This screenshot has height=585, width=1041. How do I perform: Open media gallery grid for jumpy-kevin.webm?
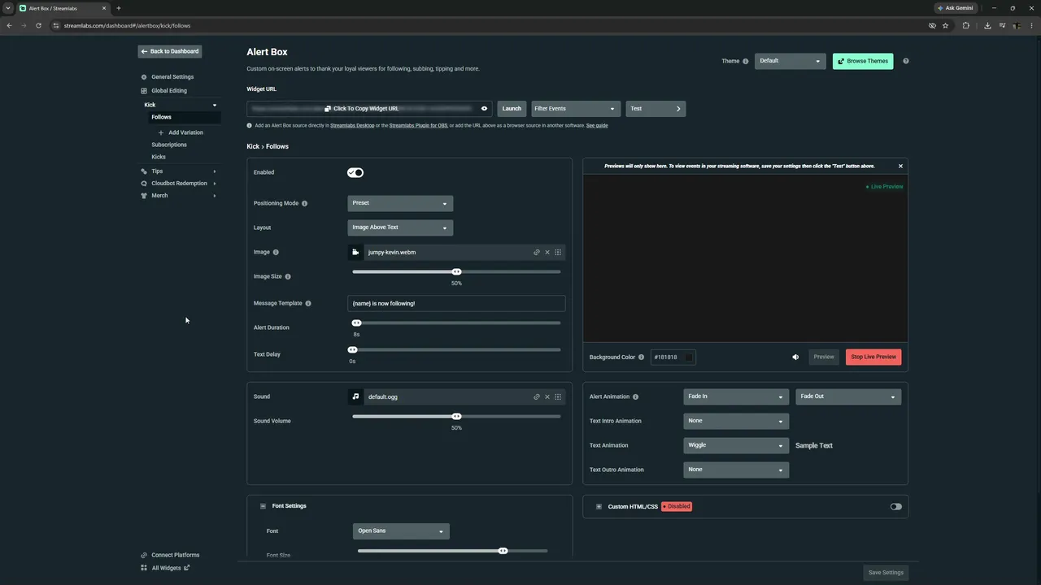click(558, 253)
